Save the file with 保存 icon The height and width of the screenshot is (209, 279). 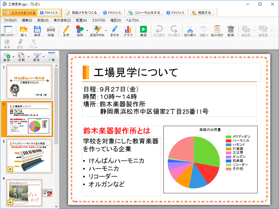[x=37, y=31]
